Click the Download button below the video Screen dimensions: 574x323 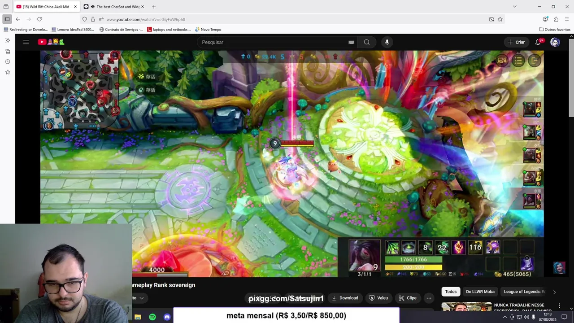345,298
